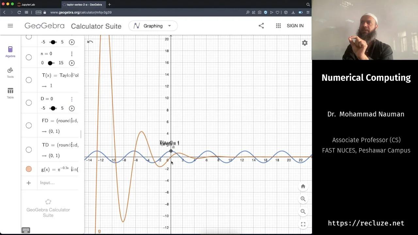The image size is (418, 235).
Task: Click the Share icon
Action: pyautogui.click(x=261, y=25)
